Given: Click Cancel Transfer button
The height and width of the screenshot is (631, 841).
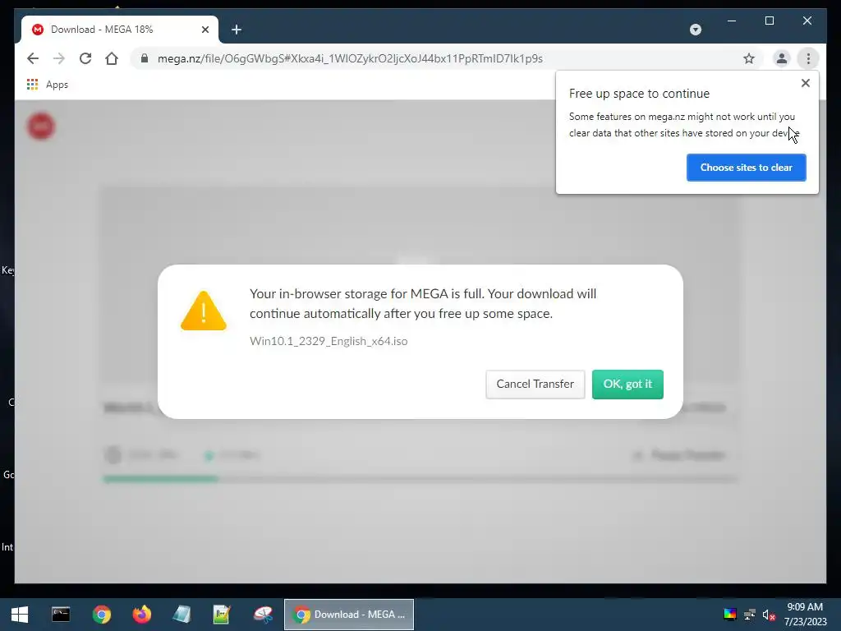Looking at the screenshot, I should click(x=535, y=385).
